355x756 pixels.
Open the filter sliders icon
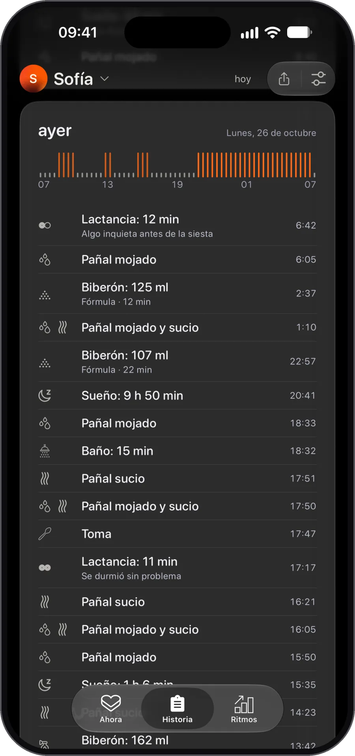pyautogui.click(x=318, y=79)
